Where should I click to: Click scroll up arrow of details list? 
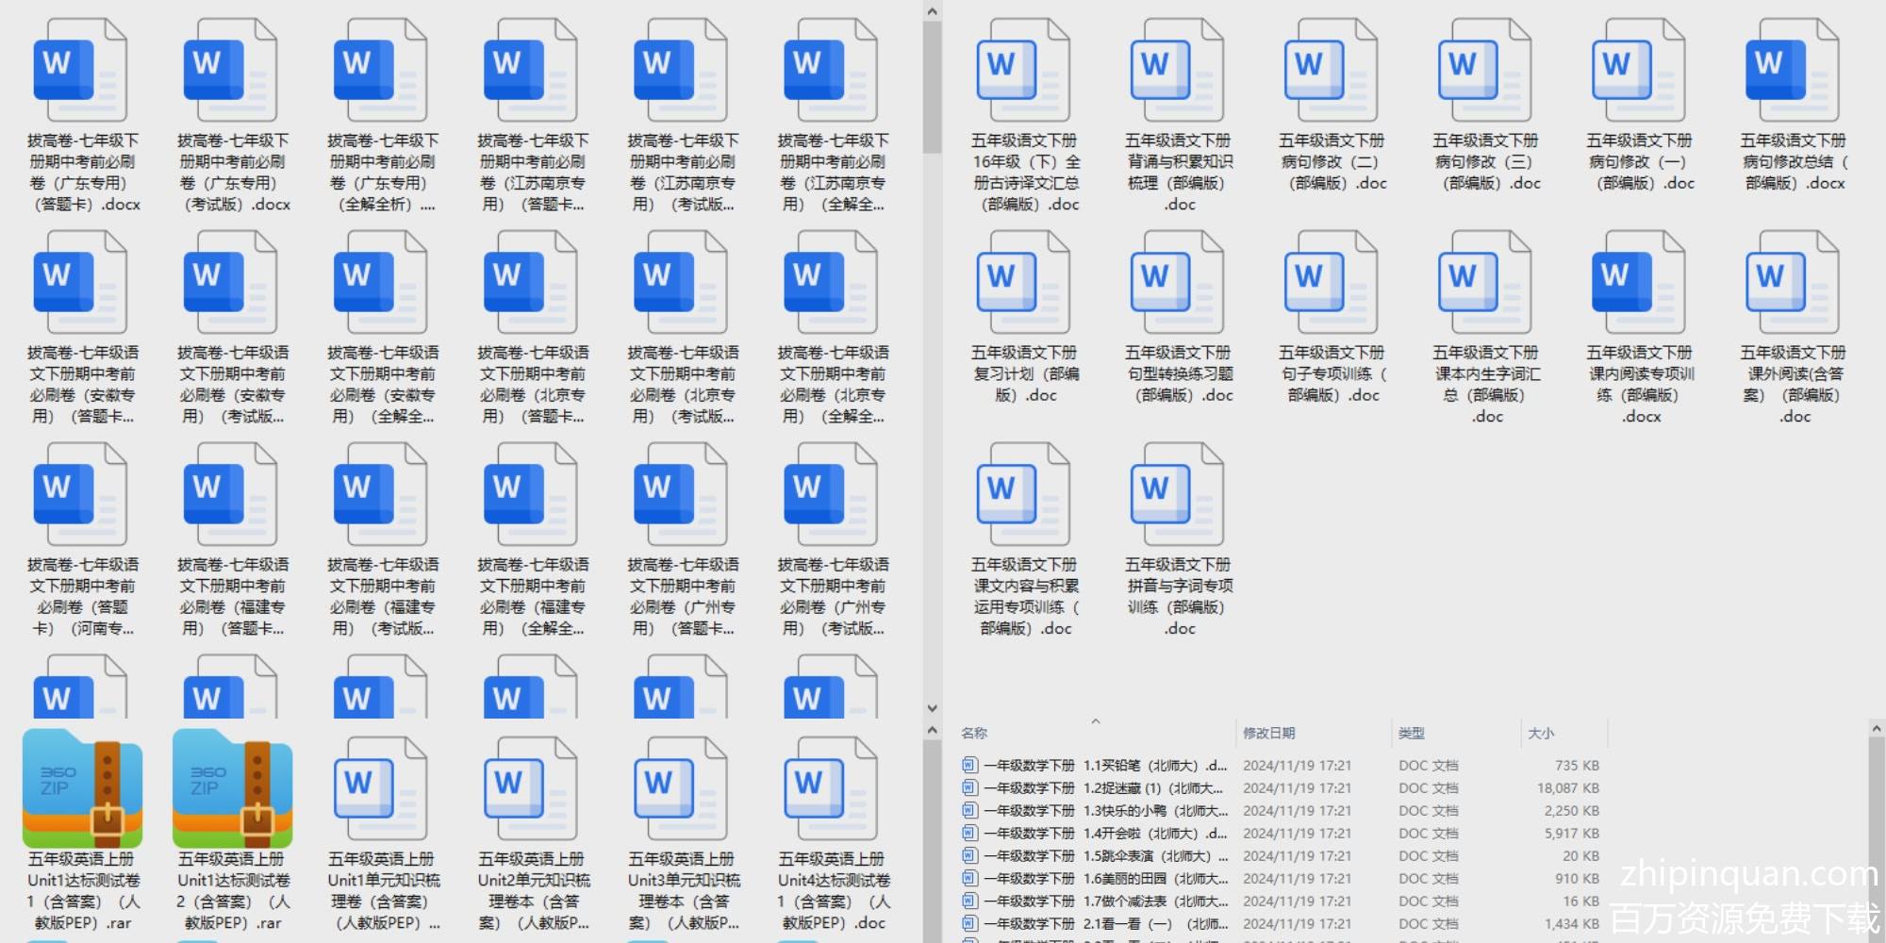click(1876, 729)
